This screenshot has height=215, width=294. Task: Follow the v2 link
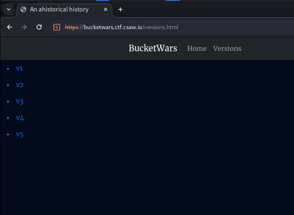pos(20,85)
